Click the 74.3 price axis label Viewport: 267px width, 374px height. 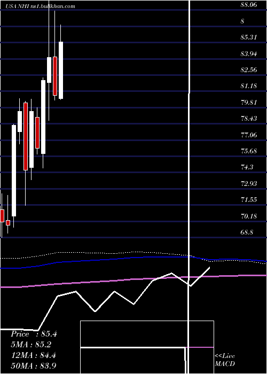click(x=247, y=167)
